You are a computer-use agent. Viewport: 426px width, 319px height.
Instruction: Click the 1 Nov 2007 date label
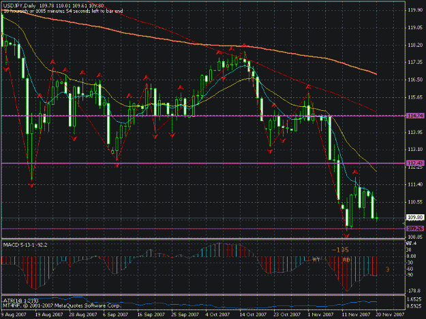coord(320,314)
